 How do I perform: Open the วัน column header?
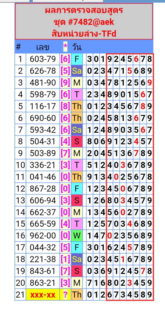coord(76,47)
